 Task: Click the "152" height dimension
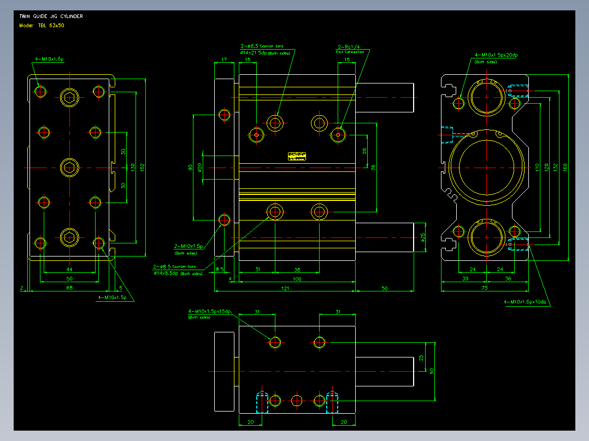[143, 167]
